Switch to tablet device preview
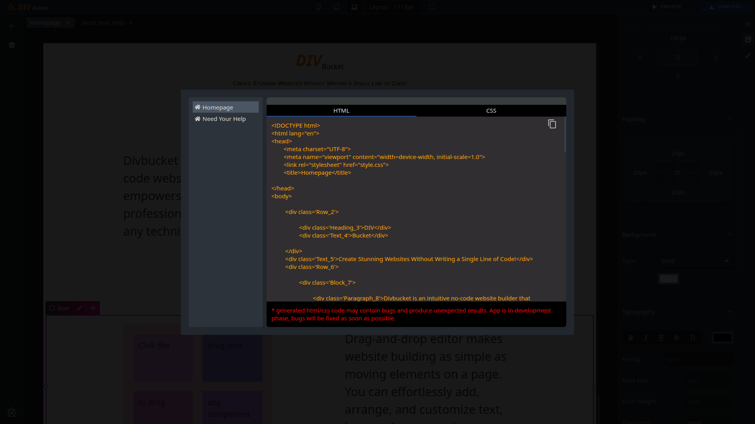 click(337, 7)
